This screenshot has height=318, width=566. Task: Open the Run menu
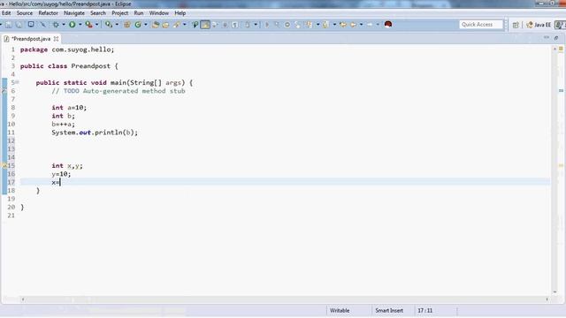tap(139, 13)
